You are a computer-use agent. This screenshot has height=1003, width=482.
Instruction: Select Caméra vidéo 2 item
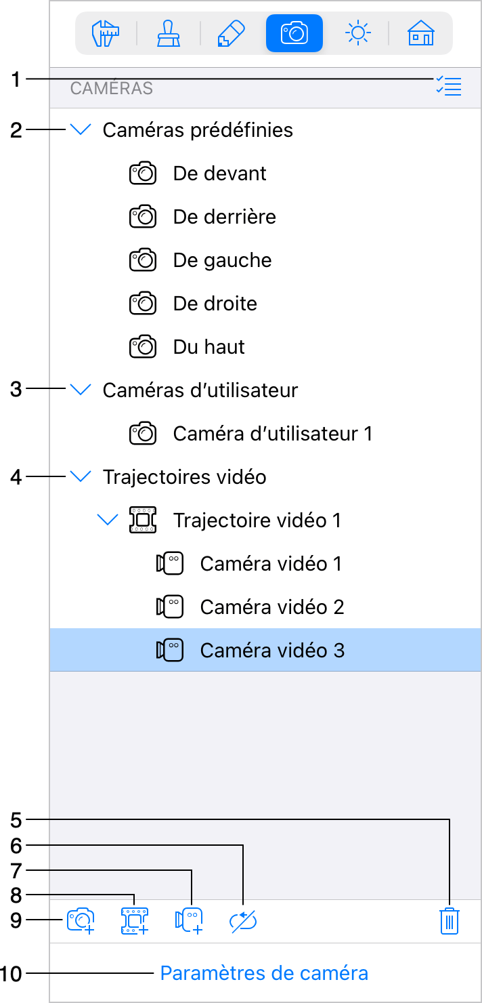tap(265, 607)
